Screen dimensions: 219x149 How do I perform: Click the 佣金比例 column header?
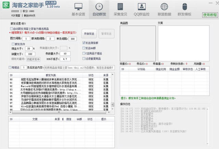161,69
